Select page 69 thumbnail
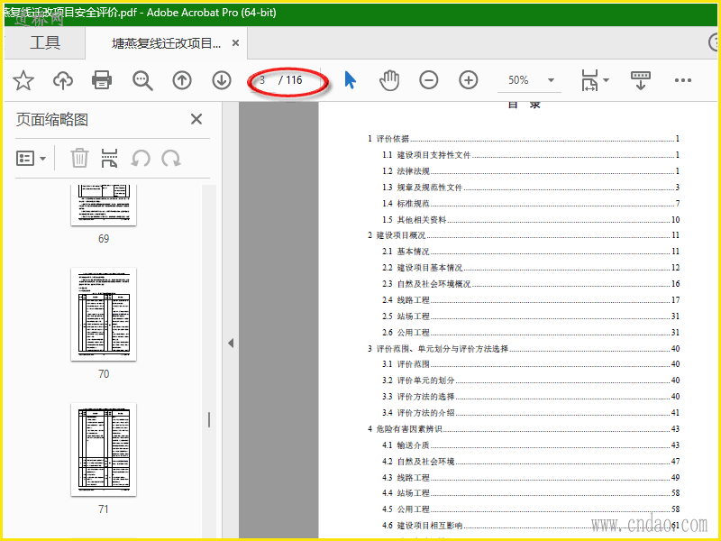721x541 pixels. click(x=104, y=206)
